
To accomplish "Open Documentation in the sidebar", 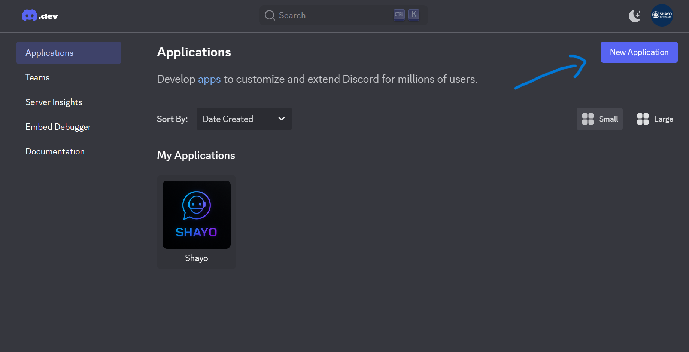I will tap(55, 151).
